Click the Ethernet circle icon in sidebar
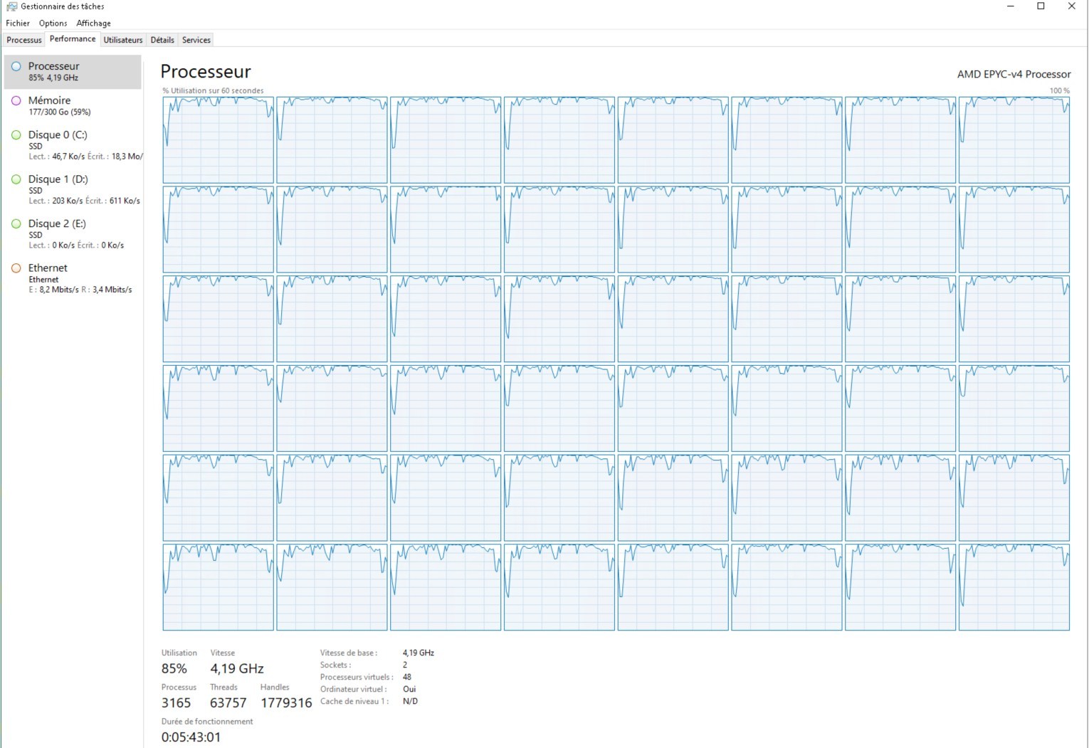Viewport: 1089px width, 748px height. [x=16, y=268]
